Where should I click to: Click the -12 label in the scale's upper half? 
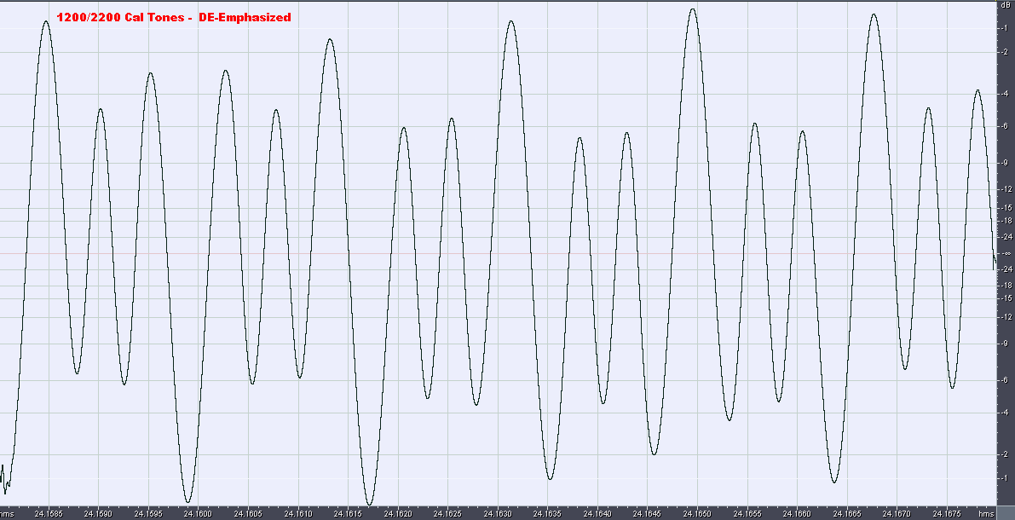point(1006,190)
